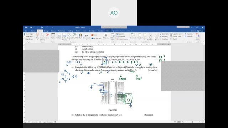Insert Date & Time
The width and height of the screenshot is (228, 128).
(x=176, y=36)
